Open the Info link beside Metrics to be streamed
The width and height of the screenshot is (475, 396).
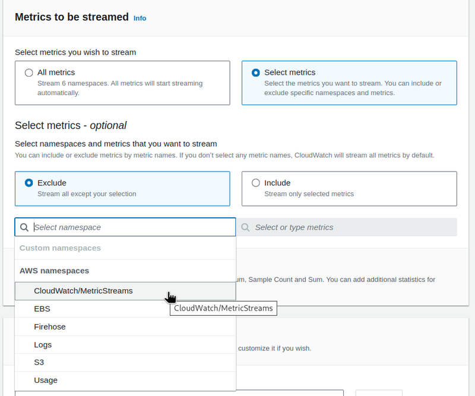click(140, 18)
